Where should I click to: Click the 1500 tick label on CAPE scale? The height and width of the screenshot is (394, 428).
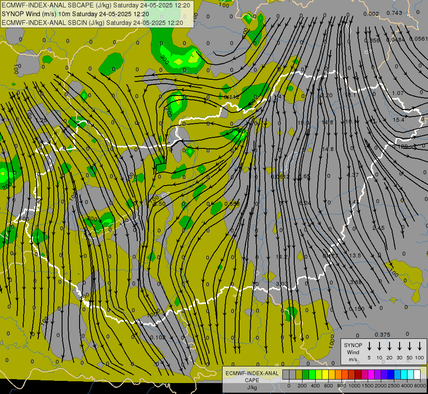click(367, 386)
